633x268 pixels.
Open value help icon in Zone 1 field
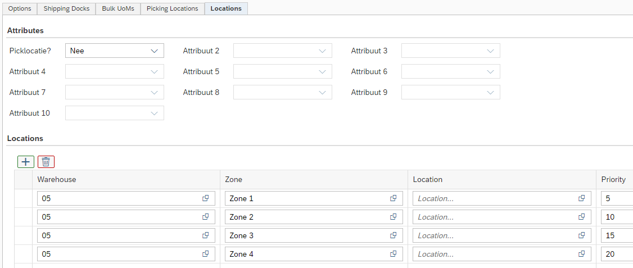[394, 198]
